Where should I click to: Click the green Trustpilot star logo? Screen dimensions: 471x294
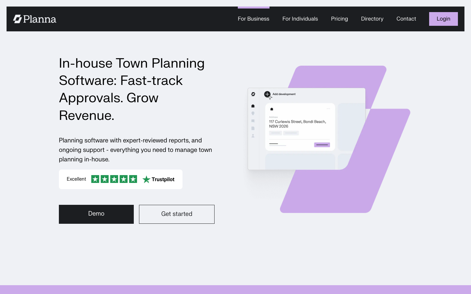click(146, 179)
